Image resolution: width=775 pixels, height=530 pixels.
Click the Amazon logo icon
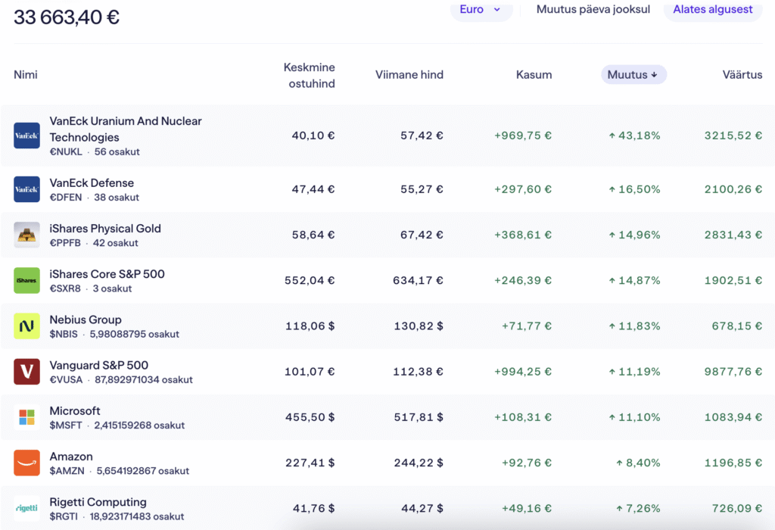pos(26,463)
